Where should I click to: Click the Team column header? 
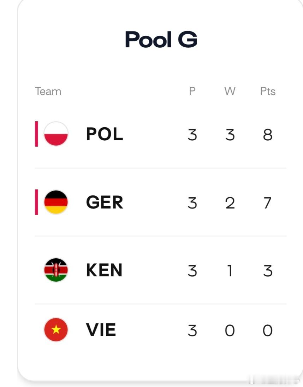tap(48, 91)
